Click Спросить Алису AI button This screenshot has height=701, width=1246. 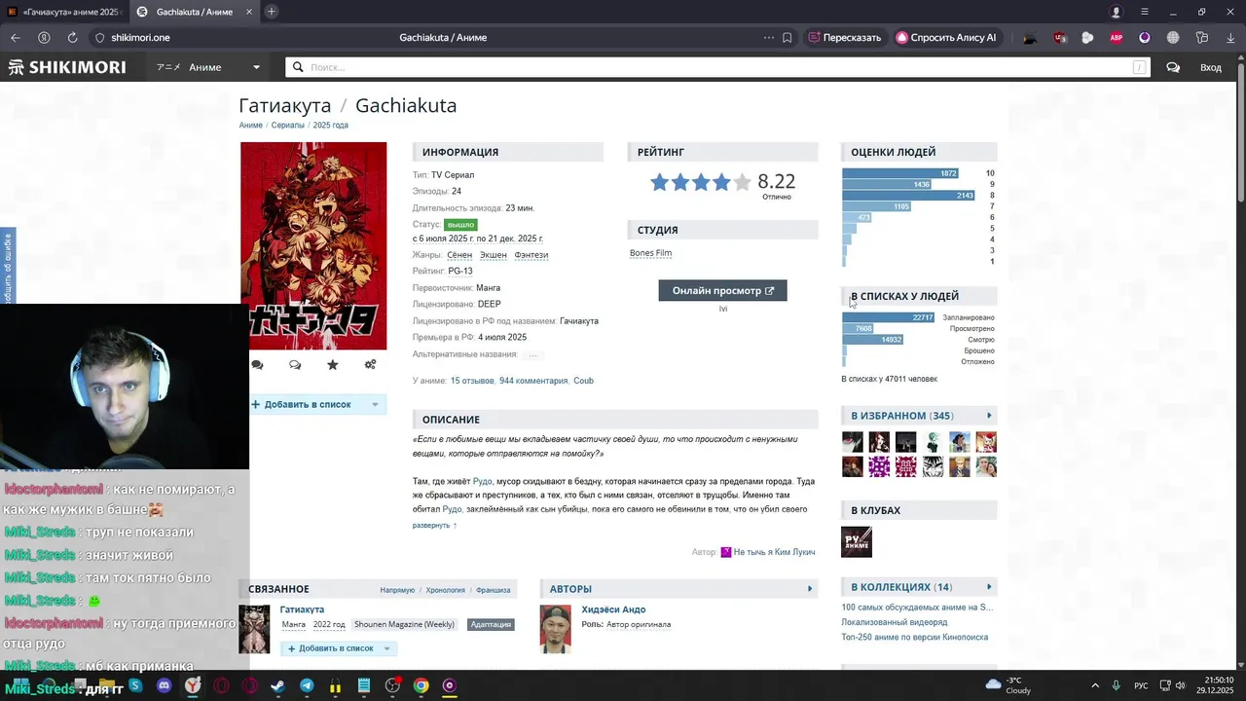[x=947, y=38]
